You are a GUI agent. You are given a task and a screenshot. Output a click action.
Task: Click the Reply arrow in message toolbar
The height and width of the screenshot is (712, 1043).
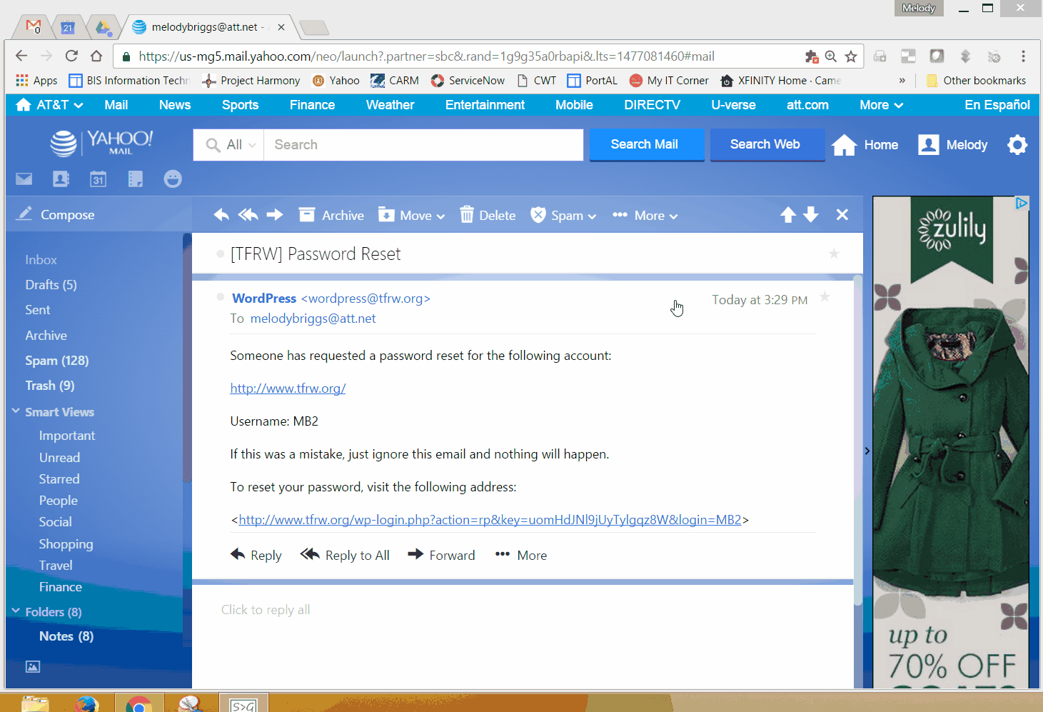[221, 215]
